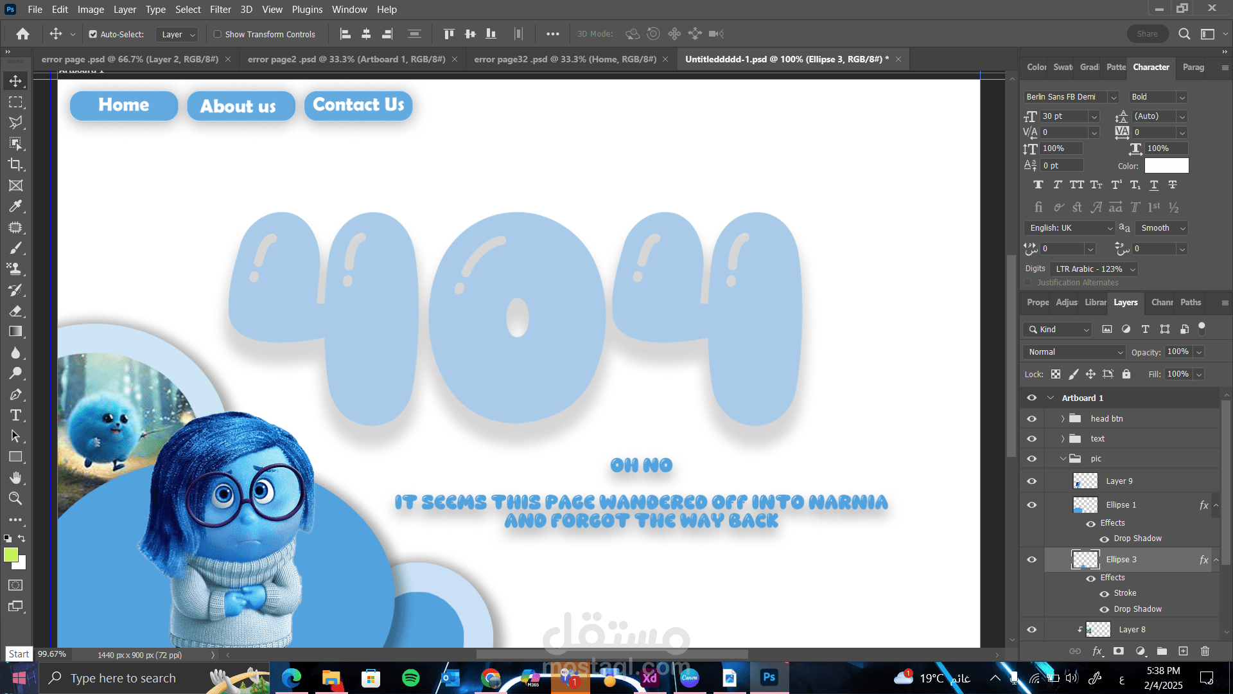Launch Google Chrome from the taskbar
This screenshot has width=1233, height=694.
491,678
